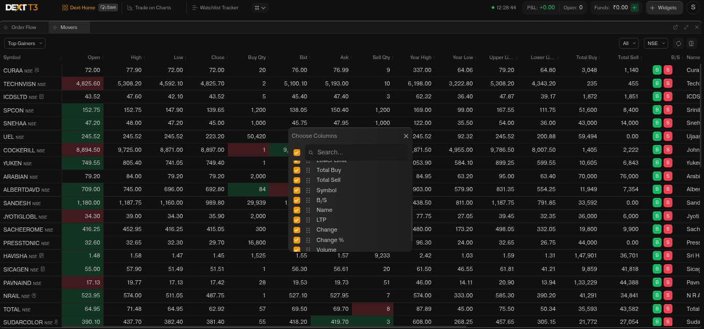Click the Open: 0 positions indicator
Image resolution: width=704 pixels, height=329 pixels.
point(573,8)
